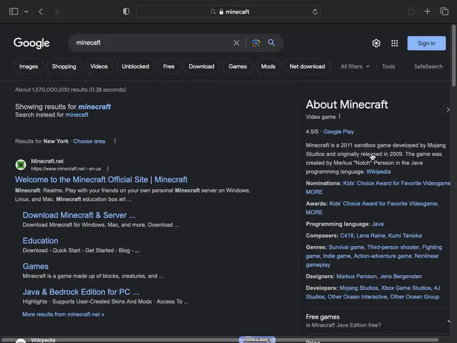The image size is (457, 343).
Task: Open Xbox Game Studios link
Action: [x=406, y=288]
